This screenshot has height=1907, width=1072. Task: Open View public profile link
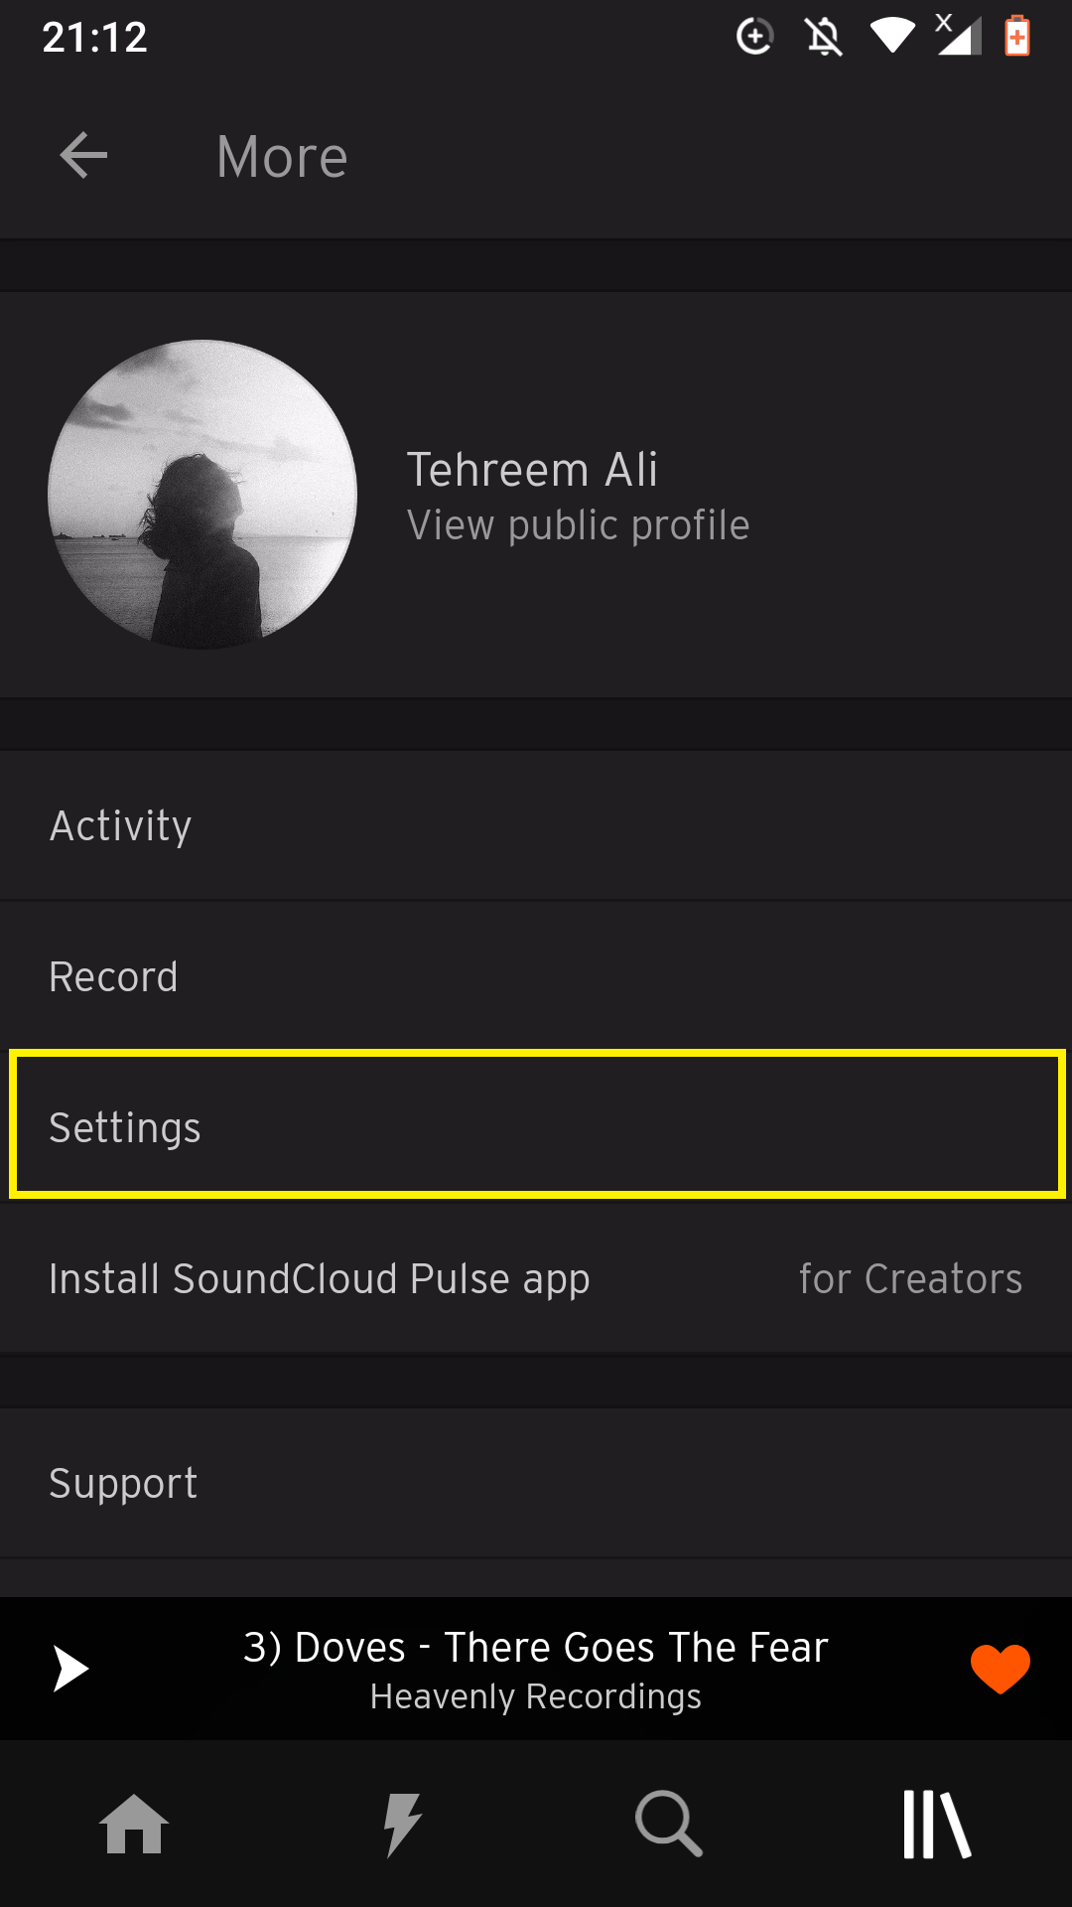[577, 525]
